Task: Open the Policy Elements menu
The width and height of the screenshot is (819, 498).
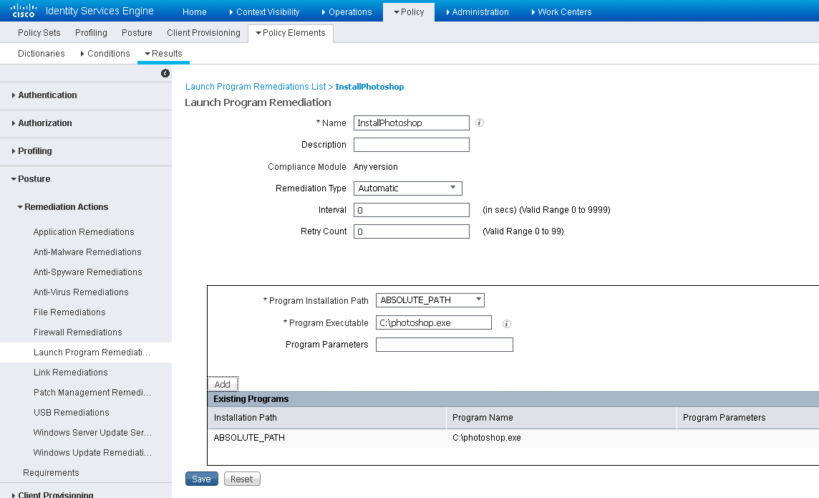Action: [291, 33]
